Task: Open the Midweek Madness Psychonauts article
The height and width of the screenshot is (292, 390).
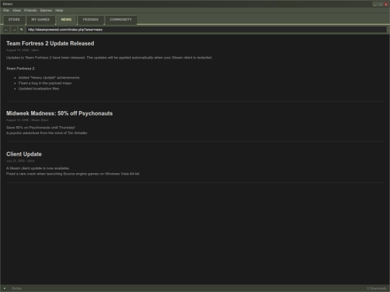Action: [59, 113]
